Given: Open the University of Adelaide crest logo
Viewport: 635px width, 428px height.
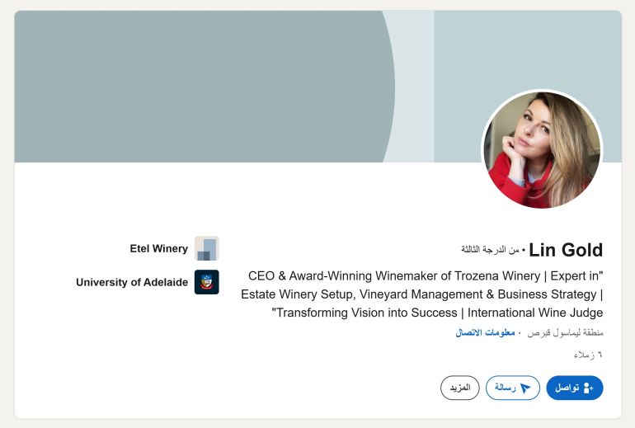Looking at the screenshot, I should (206, 282).
